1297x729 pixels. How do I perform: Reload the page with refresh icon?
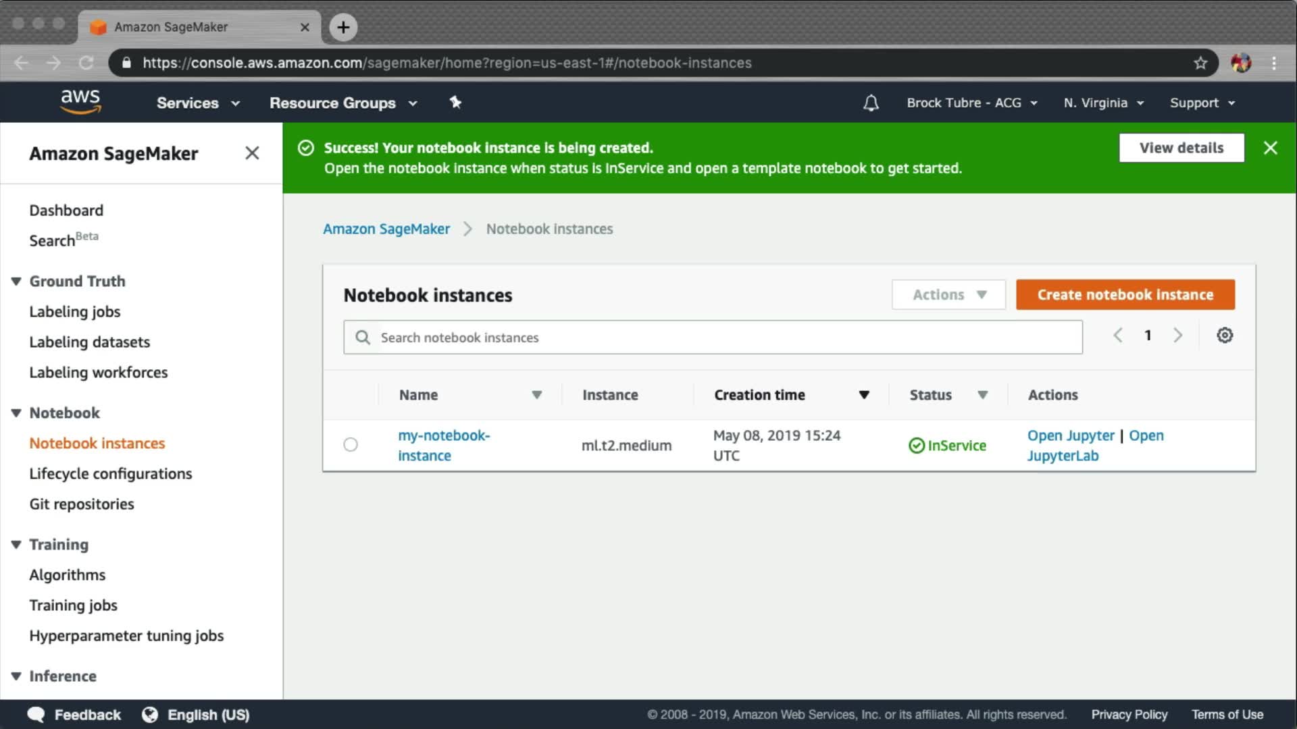pos(86,63)
